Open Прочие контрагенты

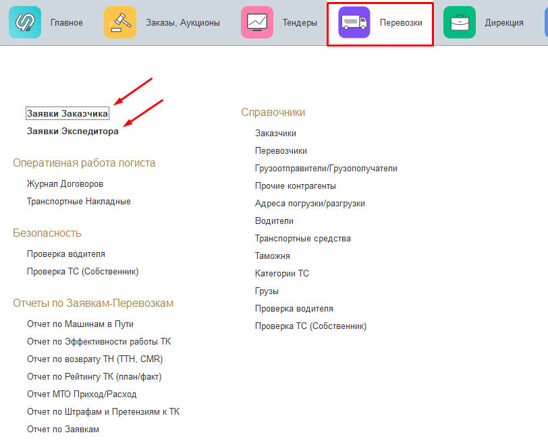tap(296, 185)
